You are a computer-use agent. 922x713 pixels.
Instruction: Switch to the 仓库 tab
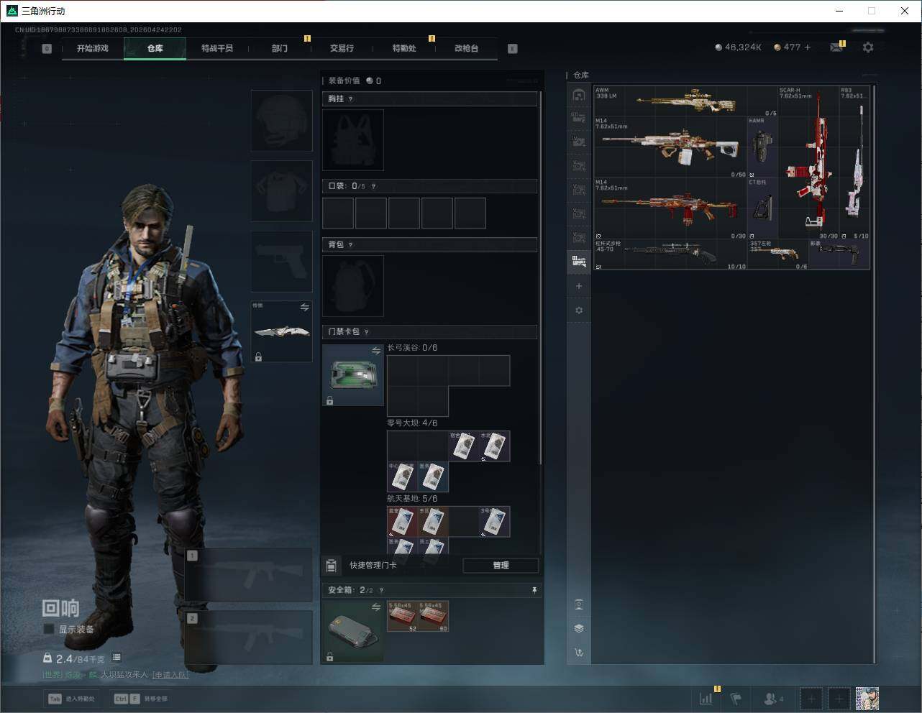pyautogui.click(x=155, y=48)
